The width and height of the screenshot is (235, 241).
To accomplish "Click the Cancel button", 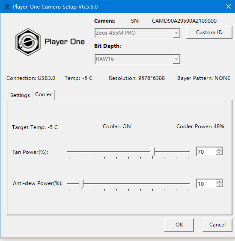I will pos(217,225).
